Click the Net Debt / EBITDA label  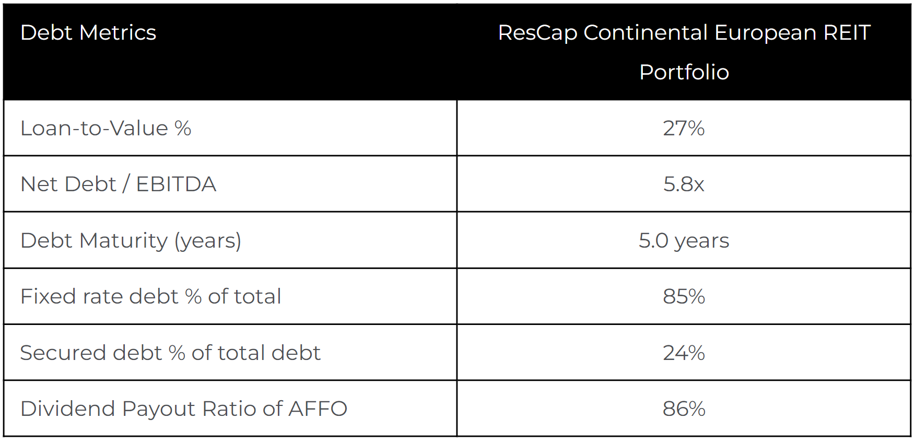pyautogui.click(x=118, y=184)
